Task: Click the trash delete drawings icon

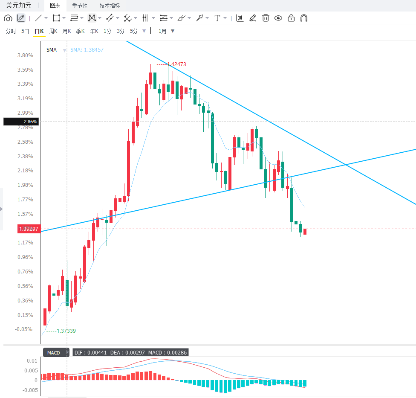Action: click(266, 18)
